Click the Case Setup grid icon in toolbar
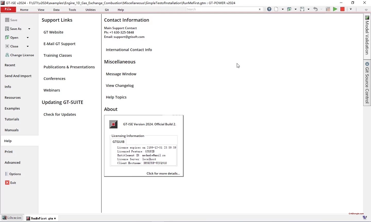The image size is (371, 222). 328,9
